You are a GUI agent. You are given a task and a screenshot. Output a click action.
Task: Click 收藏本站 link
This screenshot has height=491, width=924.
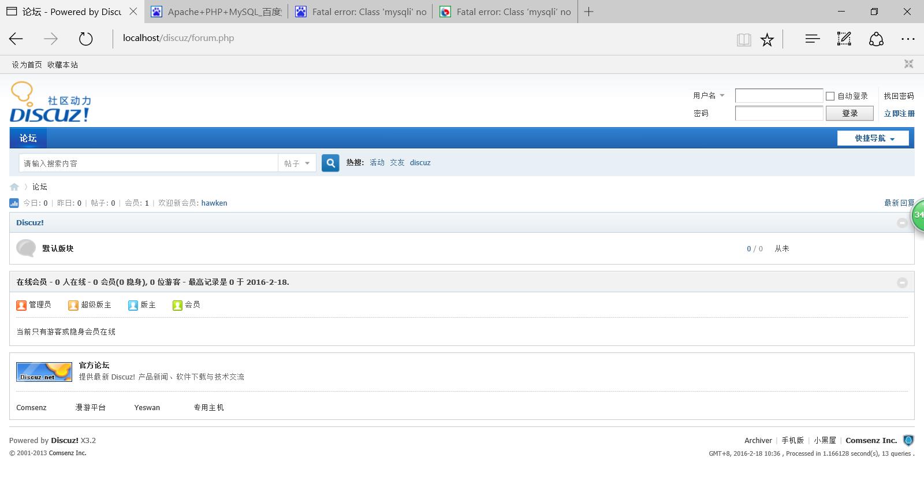(x=62, y=65)
